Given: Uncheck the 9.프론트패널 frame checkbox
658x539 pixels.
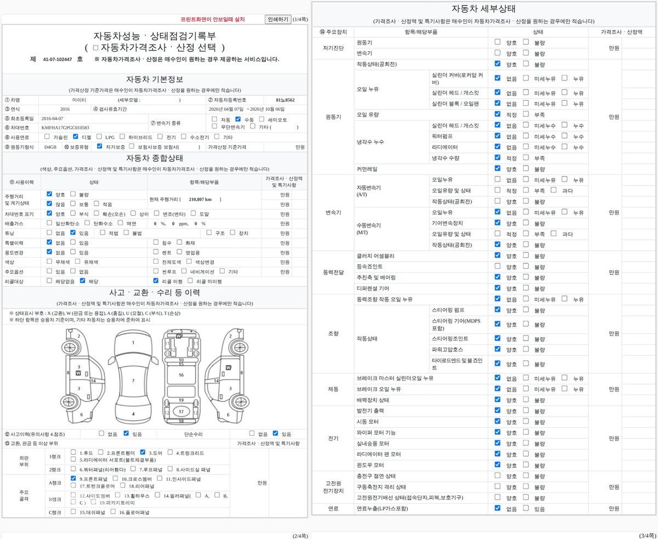Looking at the screenshot, I should pos(73,478).
